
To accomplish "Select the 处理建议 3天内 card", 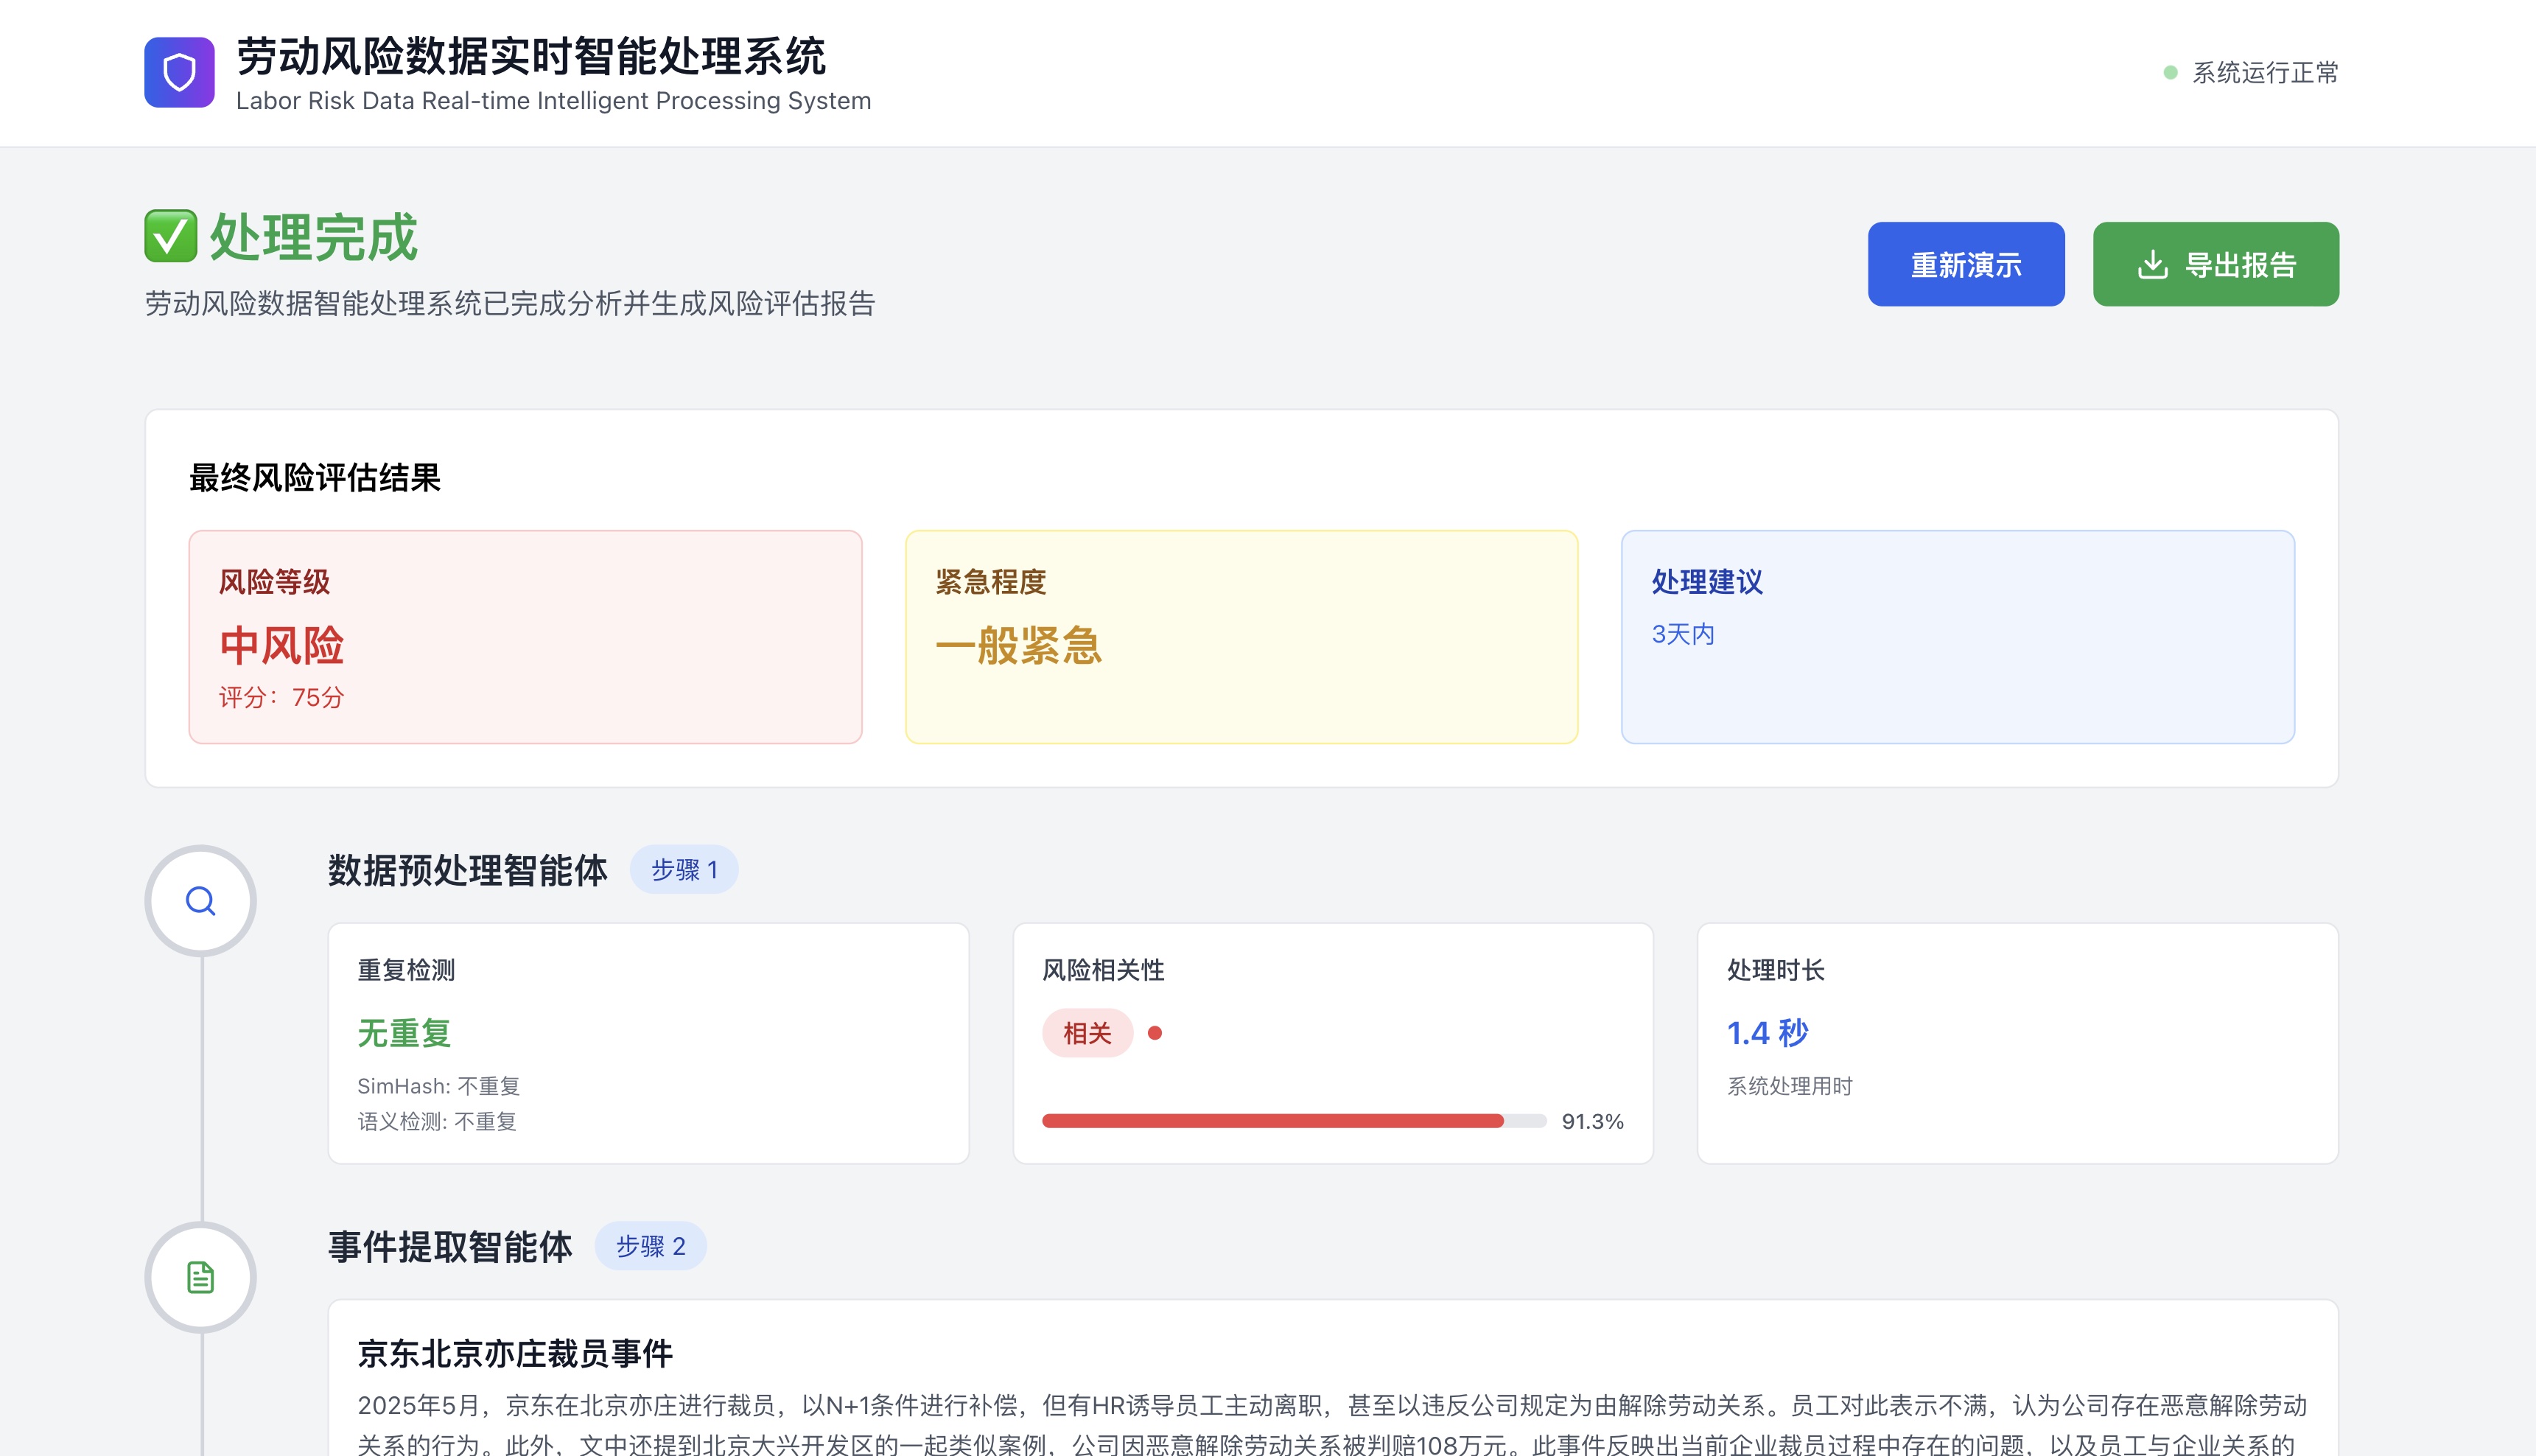I will [x=1956, y=637].
